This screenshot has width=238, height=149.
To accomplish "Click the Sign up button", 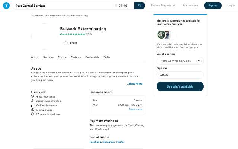I will coord(213,6).
